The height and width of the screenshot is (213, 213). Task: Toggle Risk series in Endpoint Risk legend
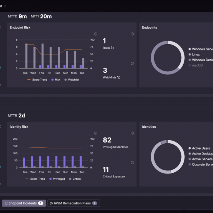tap(56, 80)
